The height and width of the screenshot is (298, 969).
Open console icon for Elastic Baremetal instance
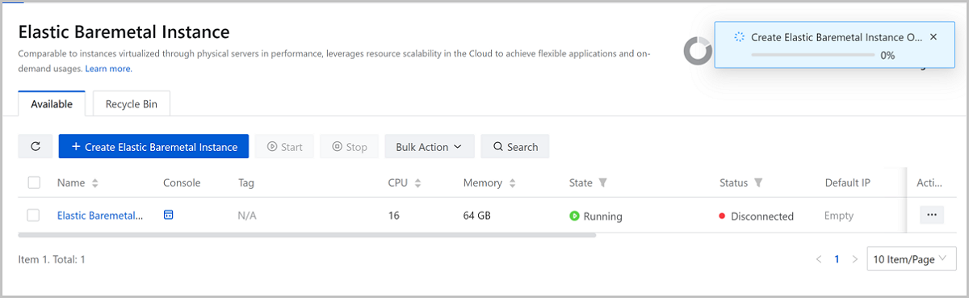169,215
